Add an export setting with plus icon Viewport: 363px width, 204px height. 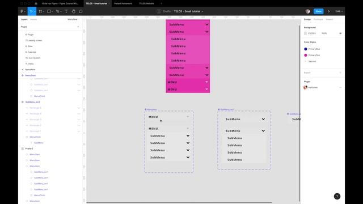pos(340,73)
